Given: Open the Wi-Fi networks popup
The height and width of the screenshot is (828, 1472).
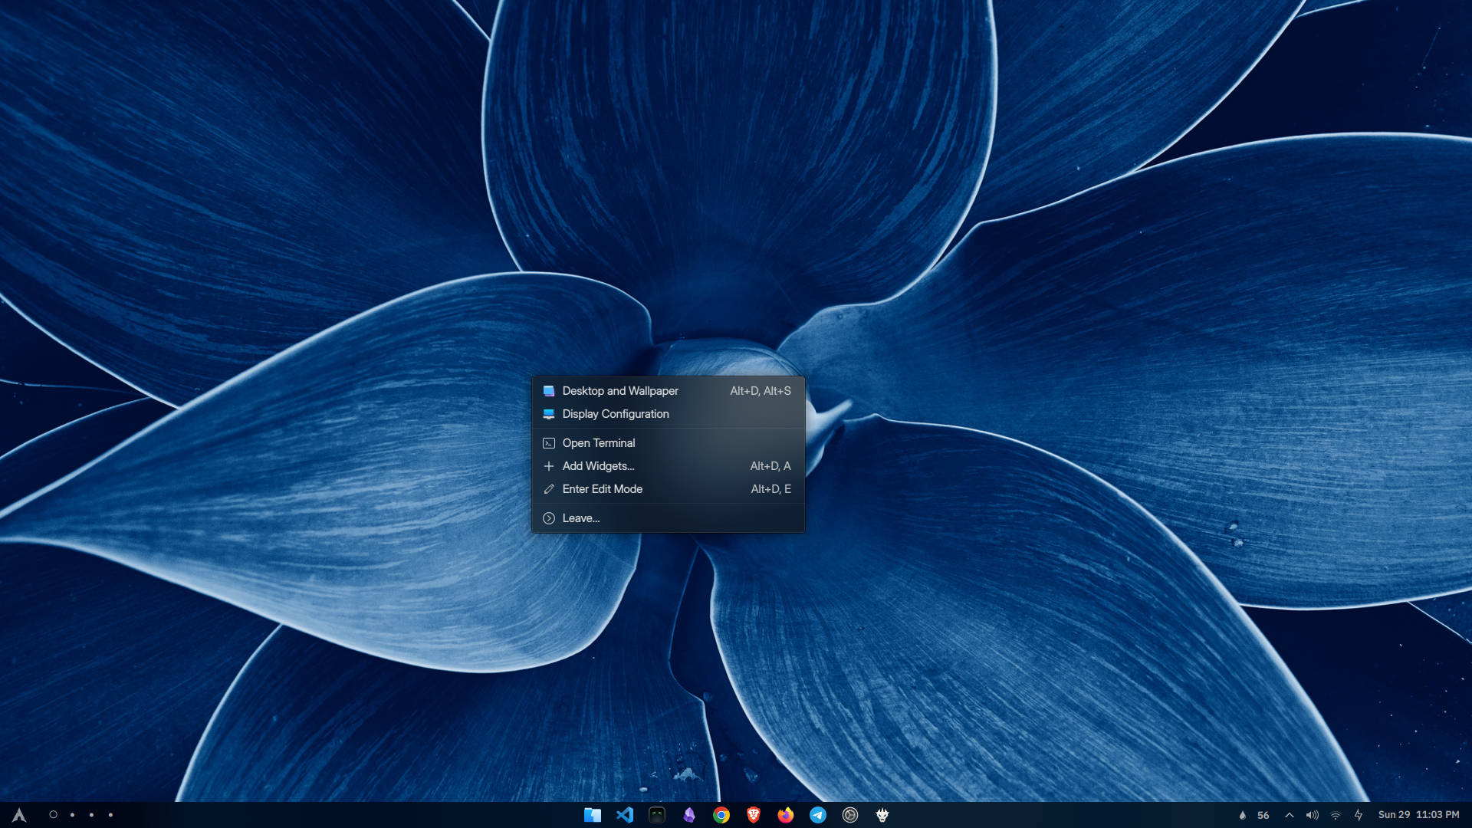Looking at the screenshot, I should pyautogui.click(x=1336, y=815).
